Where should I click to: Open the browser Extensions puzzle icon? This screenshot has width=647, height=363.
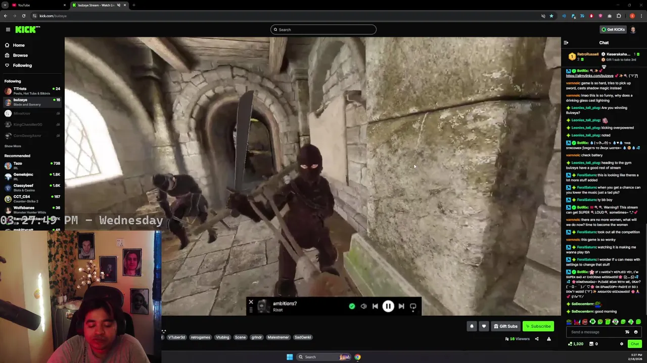[x=619, y=16]
